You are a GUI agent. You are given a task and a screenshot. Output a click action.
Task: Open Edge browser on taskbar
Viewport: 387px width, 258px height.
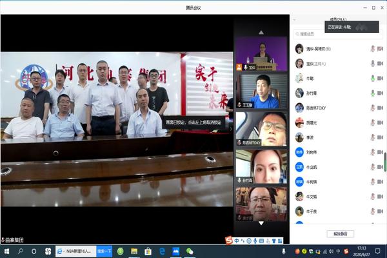coord(162,252)
